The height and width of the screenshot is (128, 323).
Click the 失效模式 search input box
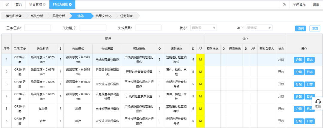coord(93,28)
